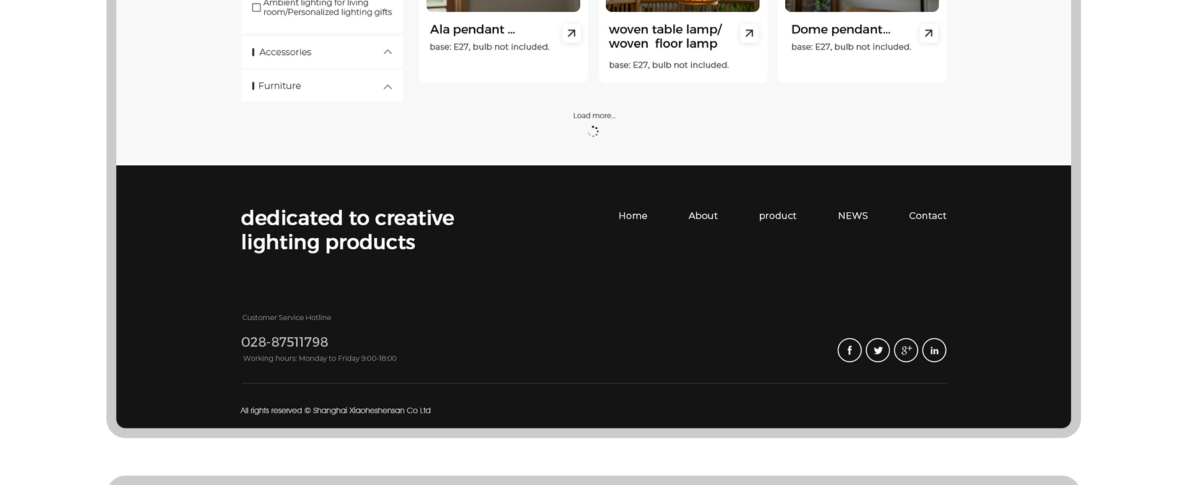Open the LinkedIn social icon

click(x=934, y=350)
